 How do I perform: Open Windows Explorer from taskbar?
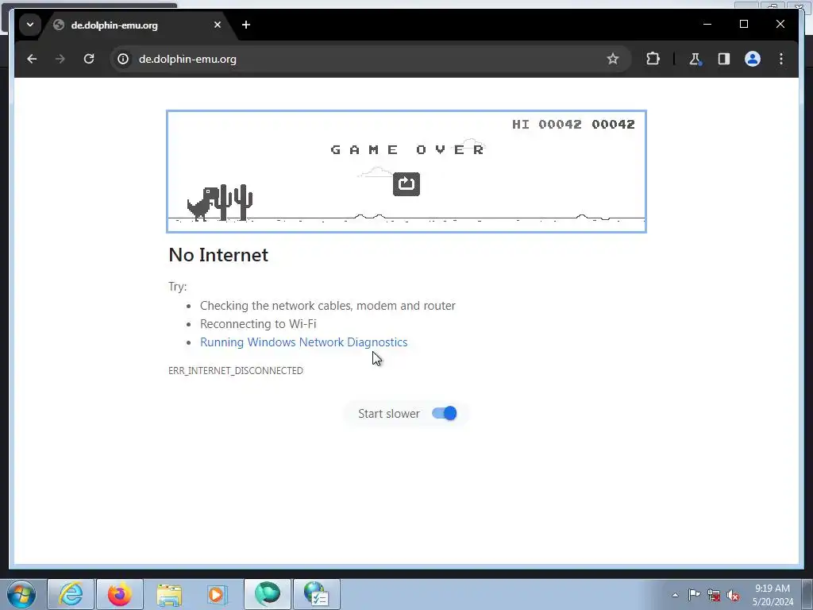point(169,594)
